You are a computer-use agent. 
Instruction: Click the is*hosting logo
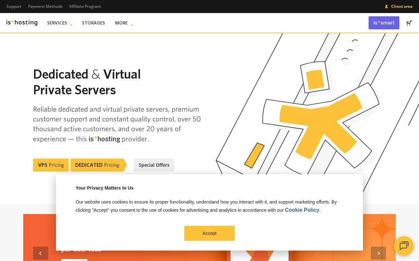point(22,23)
